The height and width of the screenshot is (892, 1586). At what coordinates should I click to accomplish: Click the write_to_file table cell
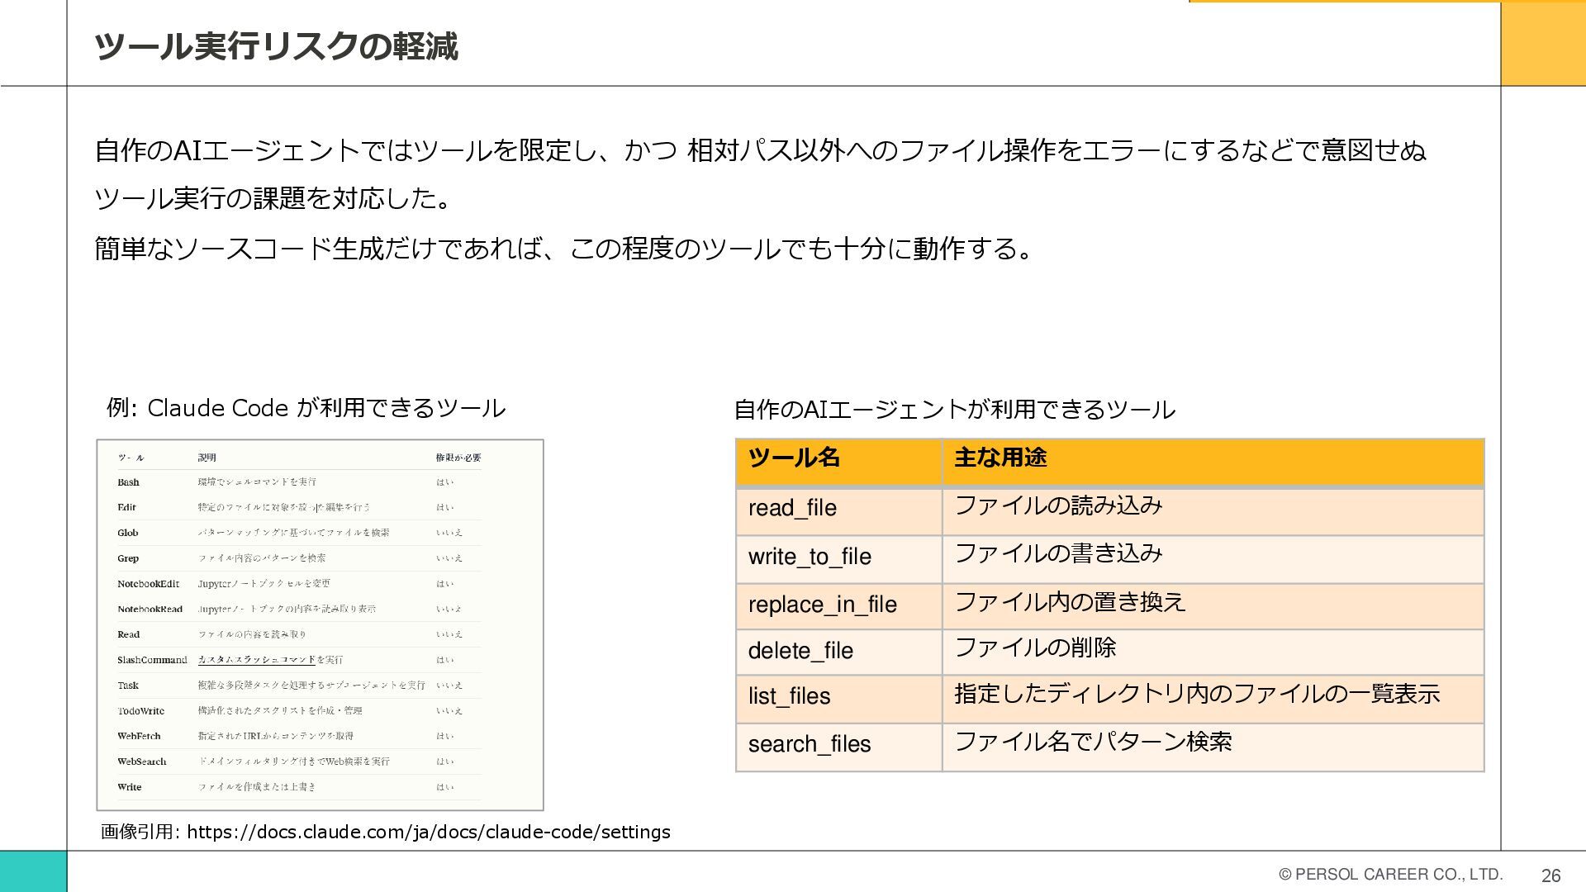click(810, 557)
